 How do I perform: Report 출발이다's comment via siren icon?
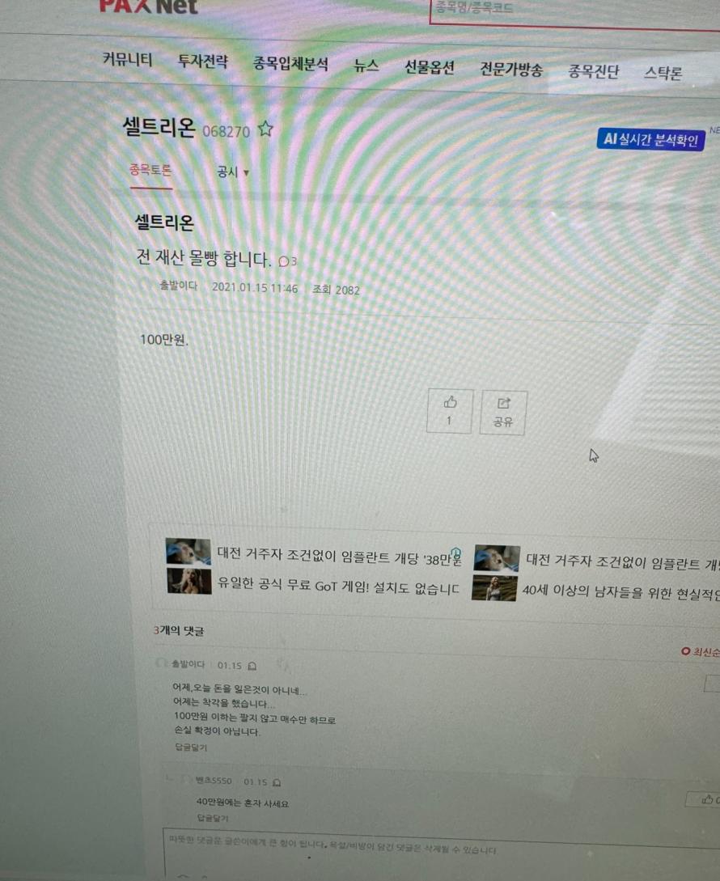tap(252, 666)
